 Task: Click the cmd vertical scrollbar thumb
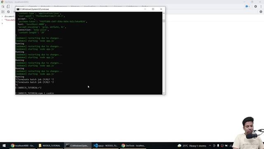[x=164, y=21]
